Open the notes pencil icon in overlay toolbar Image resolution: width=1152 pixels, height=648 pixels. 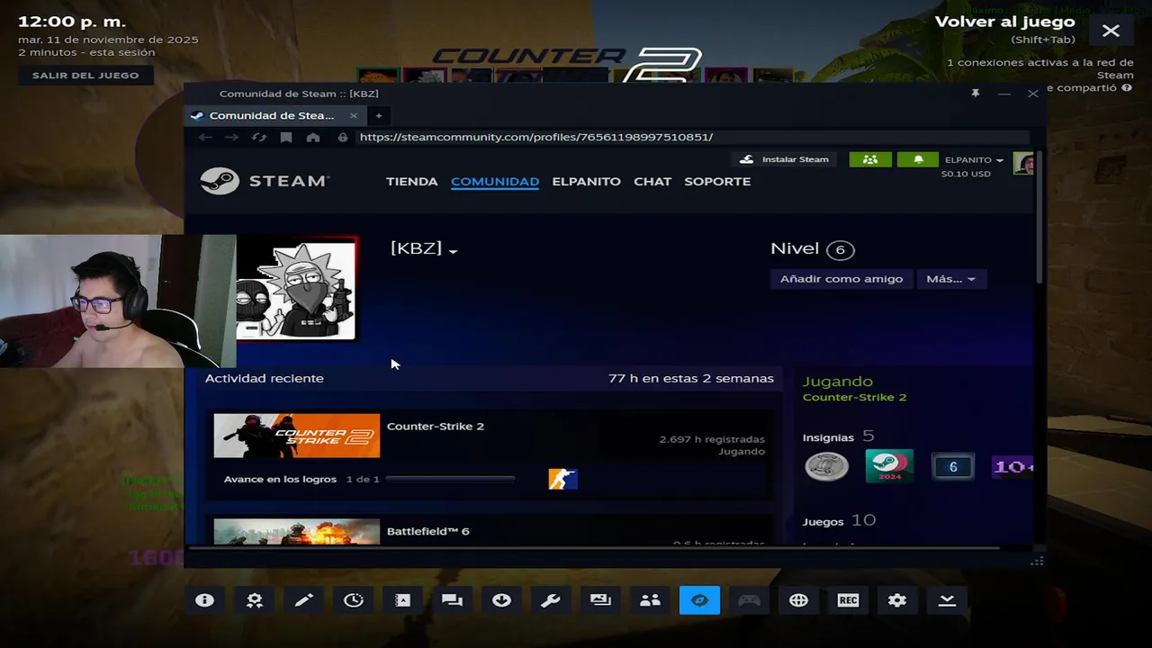[304, 600]
